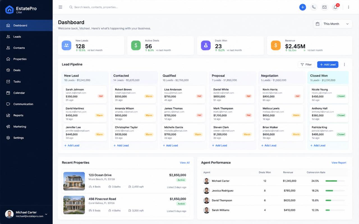Screen dimensions: 359x224
Task: Click the Properties house sidebar icon
Action: coord(8,59)
